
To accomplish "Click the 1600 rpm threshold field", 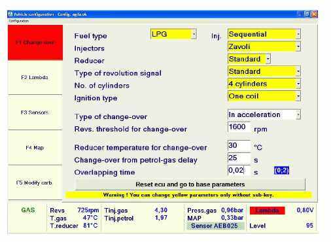I will click(239, 127).
